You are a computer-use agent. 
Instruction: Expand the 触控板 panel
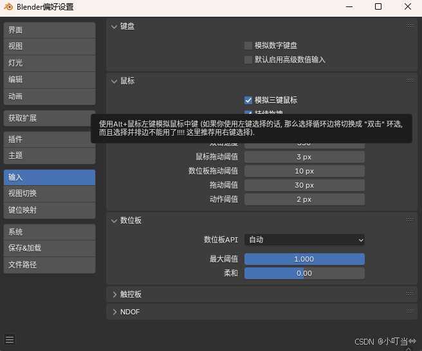point(115,294)
